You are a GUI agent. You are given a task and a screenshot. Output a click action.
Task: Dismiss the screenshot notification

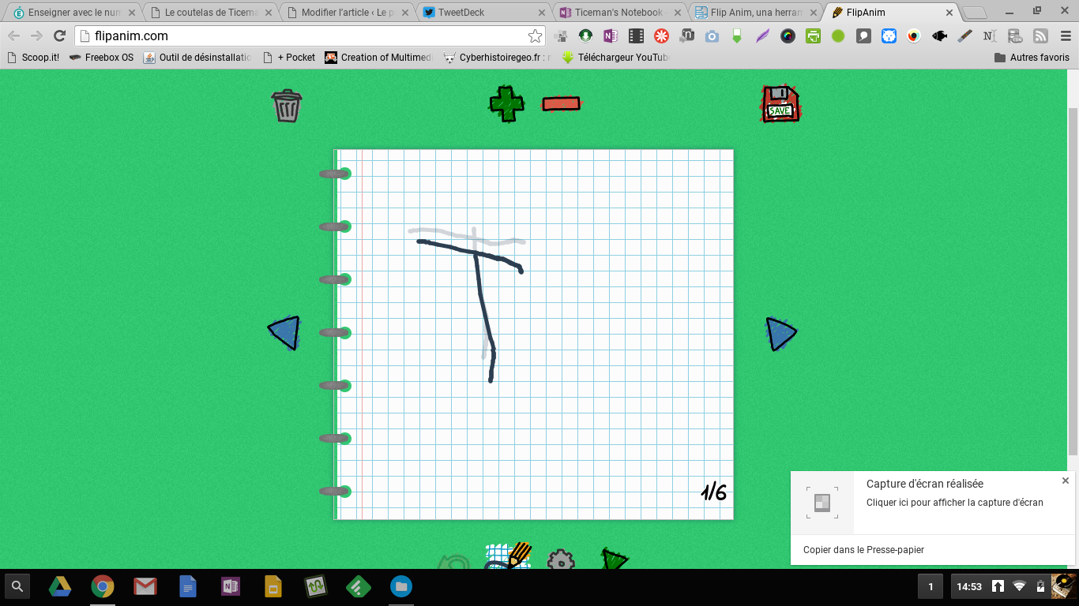point(1065,481)
